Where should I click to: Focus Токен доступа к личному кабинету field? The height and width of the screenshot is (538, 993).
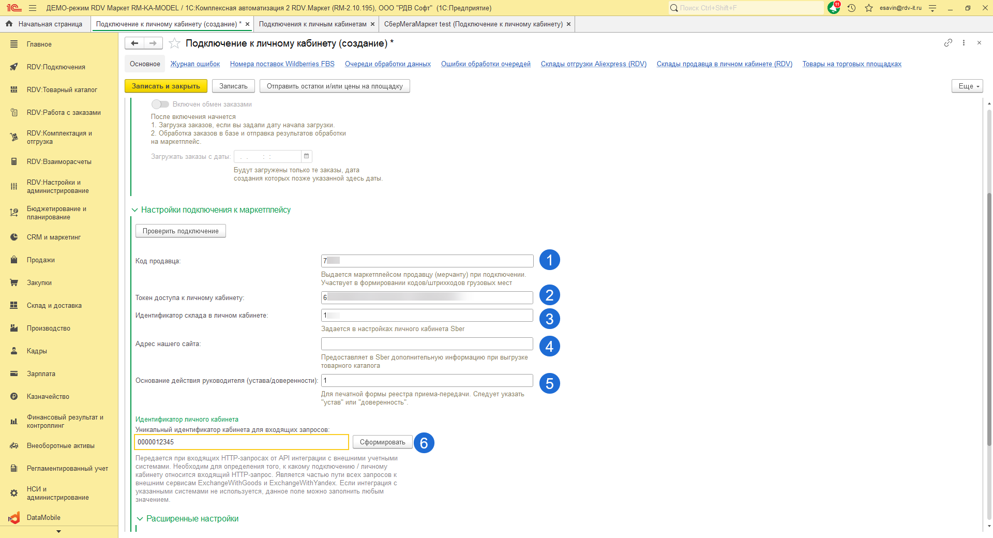[427, 297]
